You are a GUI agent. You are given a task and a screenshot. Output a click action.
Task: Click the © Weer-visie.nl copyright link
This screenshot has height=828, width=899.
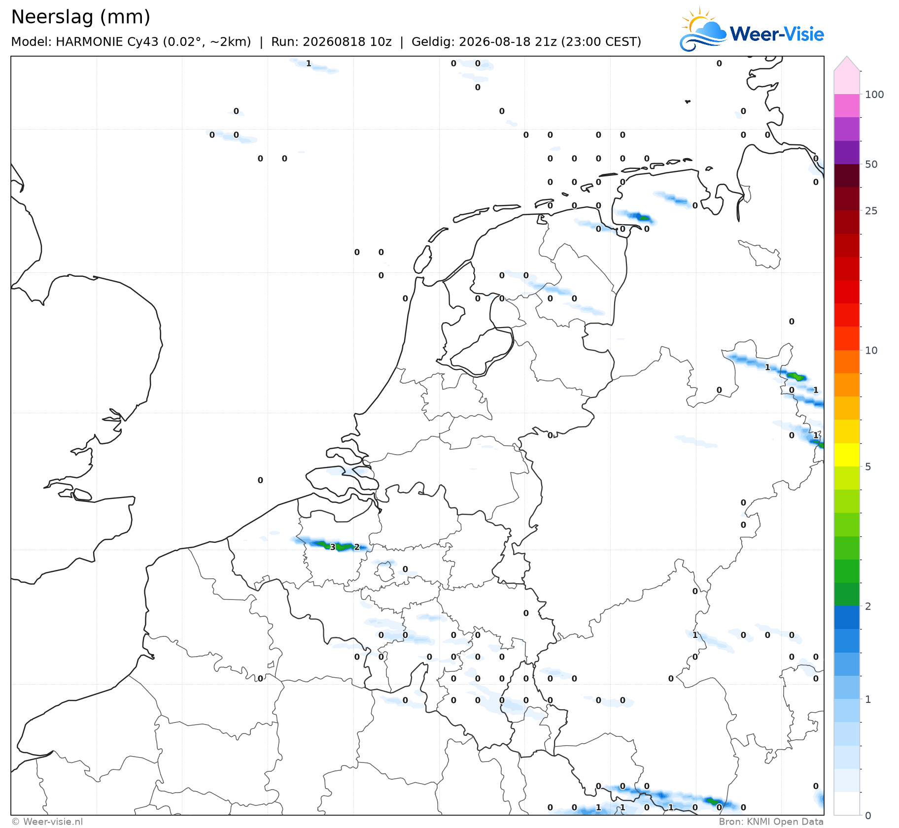point(47,822)
